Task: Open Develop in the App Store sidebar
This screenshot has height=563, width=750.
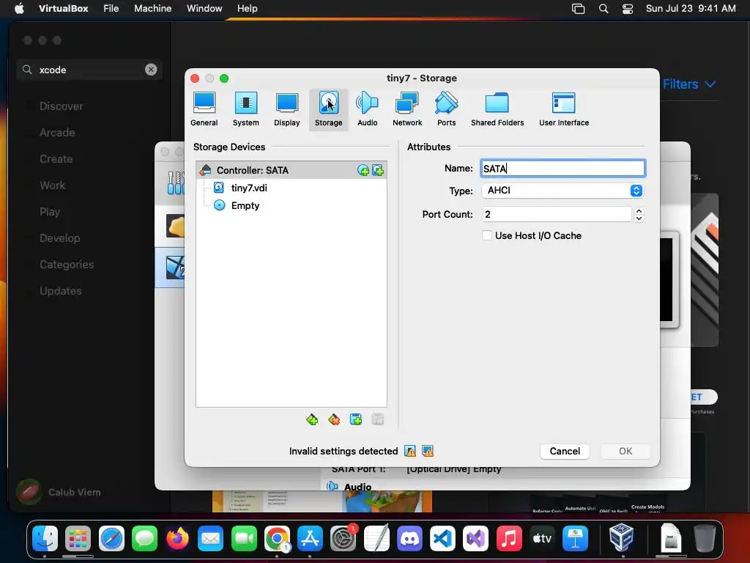Action: click(x=60, y=238)
